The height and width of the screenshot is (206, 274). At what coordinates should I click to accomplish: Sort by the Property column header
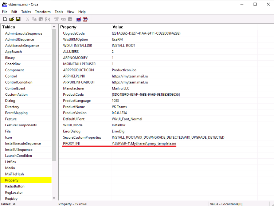click(x=85, y=27)
